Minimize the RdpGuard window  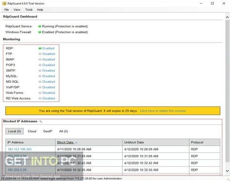(x=201, y=3)
